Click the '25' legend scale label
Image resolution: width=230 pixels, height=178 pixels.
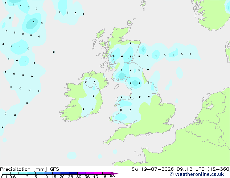(x=70, y=177)
